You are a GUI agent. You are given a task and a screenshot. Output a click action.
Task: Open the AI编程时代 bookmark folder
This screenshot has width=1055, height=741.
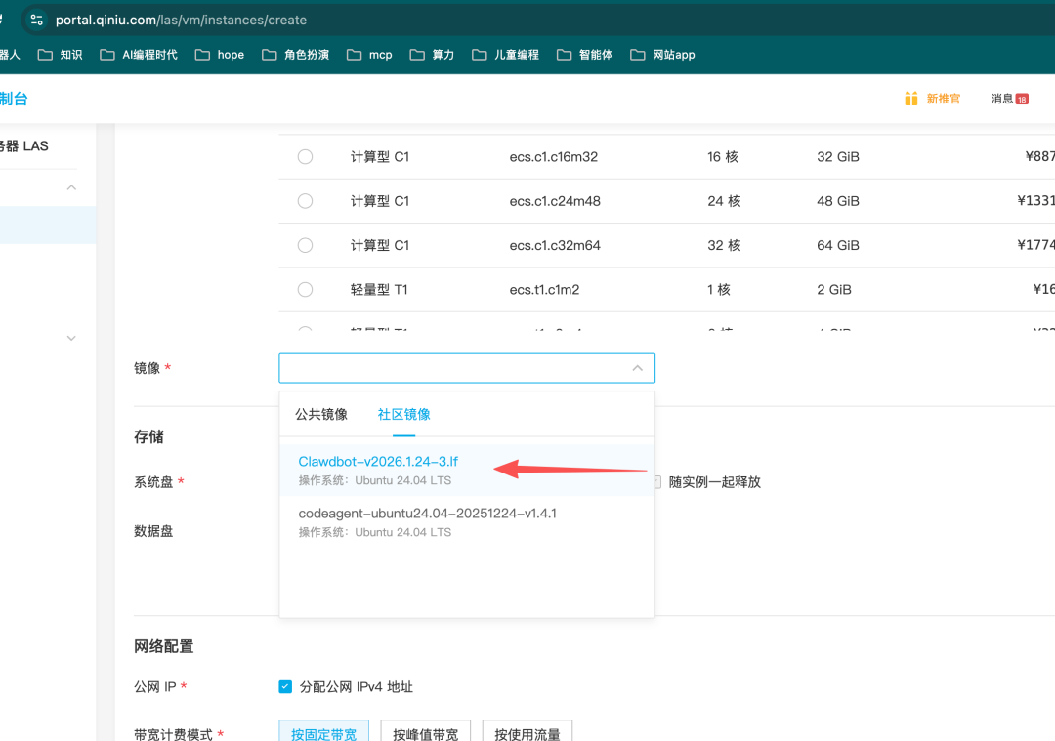tap(139, 55)
